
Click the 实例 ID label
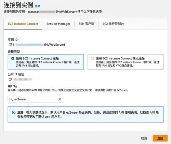[13, 40]
